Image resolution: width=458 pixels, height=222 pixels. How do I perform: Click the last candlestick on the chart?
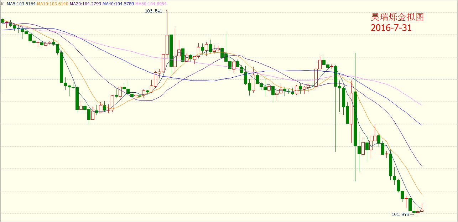[422, 210]
